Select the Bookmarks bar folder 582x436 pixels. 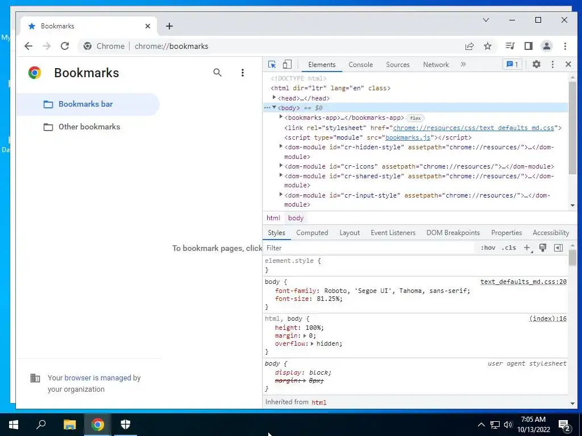(x=88, y=104)
